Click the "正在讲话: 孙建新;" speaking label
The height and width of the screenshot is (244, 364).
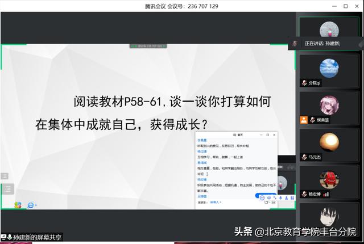(322, 43)
